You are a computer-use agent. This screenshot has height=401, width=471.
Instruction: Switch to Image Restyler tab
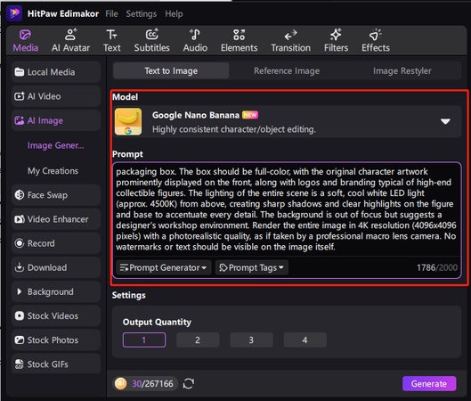coord(402,71)
